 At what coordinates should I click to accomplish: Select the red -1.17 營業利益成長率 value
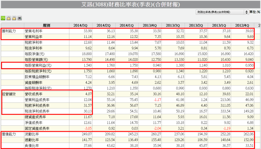pos(157,100)
